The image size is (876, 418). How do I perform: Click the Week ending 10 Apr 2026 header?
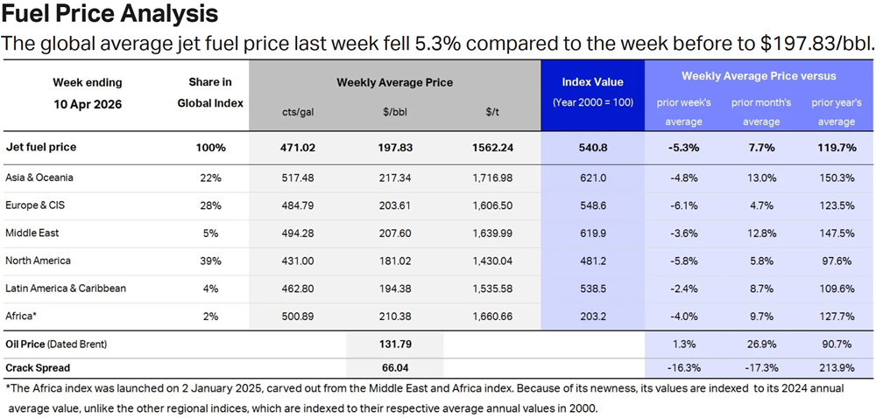coord(88,93)
